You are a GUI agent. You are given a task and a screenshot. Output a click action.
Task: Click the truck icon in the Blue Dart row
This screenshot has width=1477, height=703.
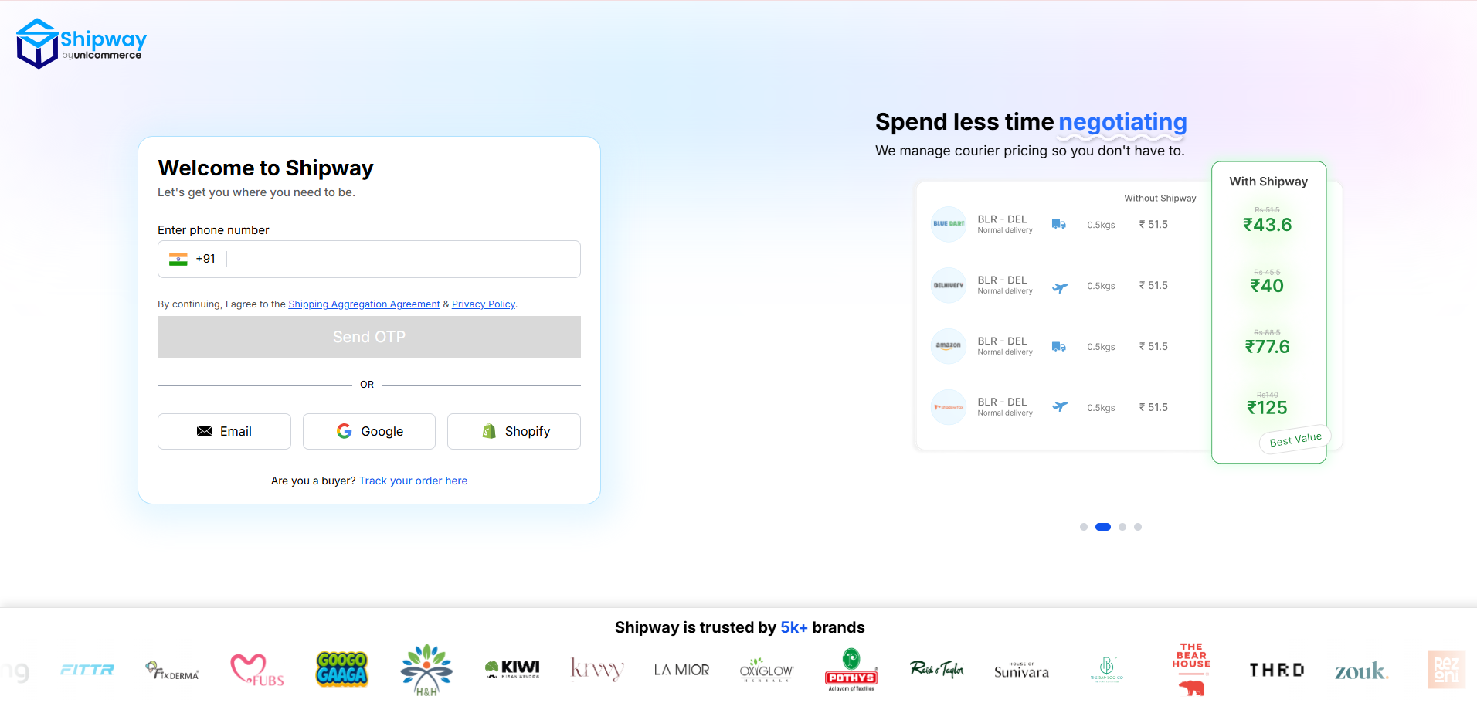[x=1059, y=224]
